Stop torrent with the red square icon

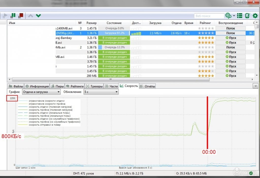click(21, 15)
